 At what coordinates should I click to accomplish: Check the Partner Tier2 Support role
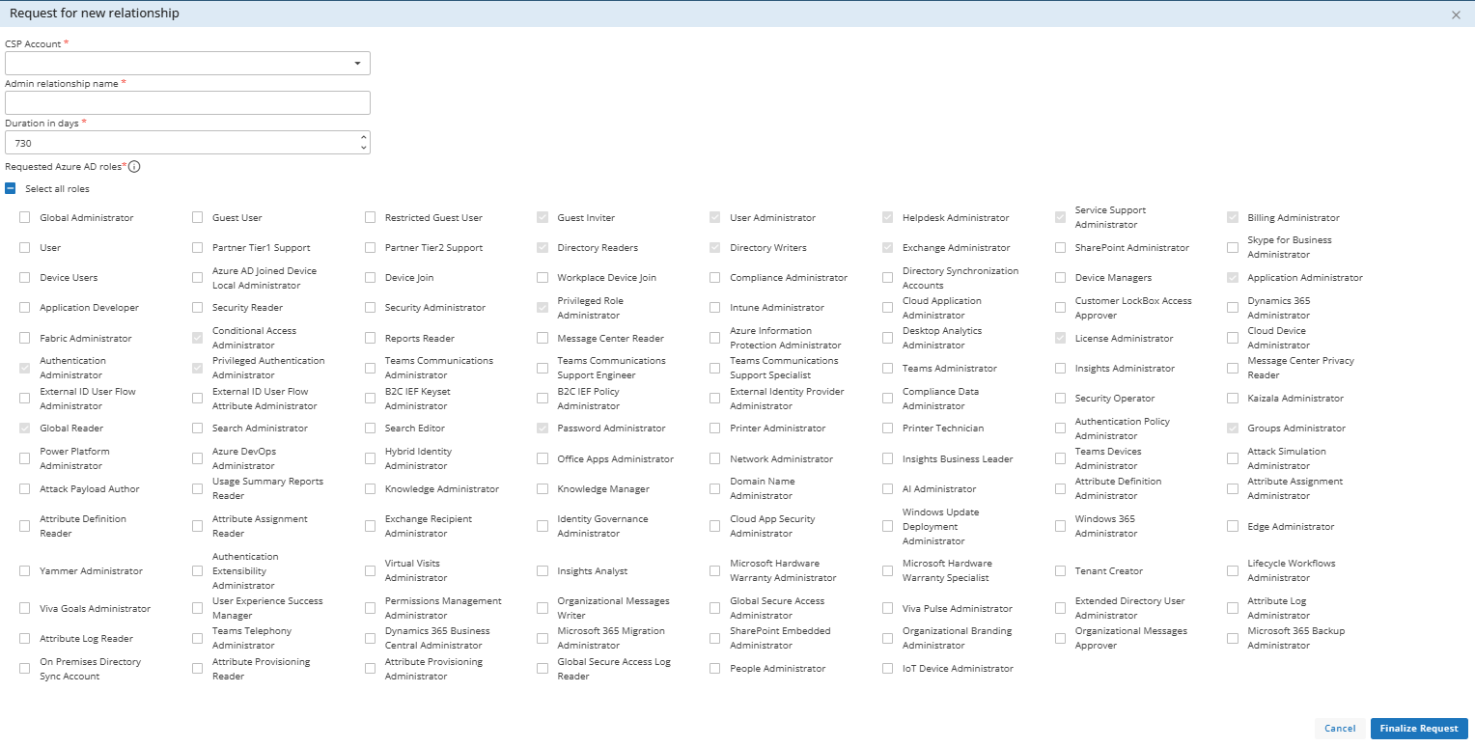(370, 247)
